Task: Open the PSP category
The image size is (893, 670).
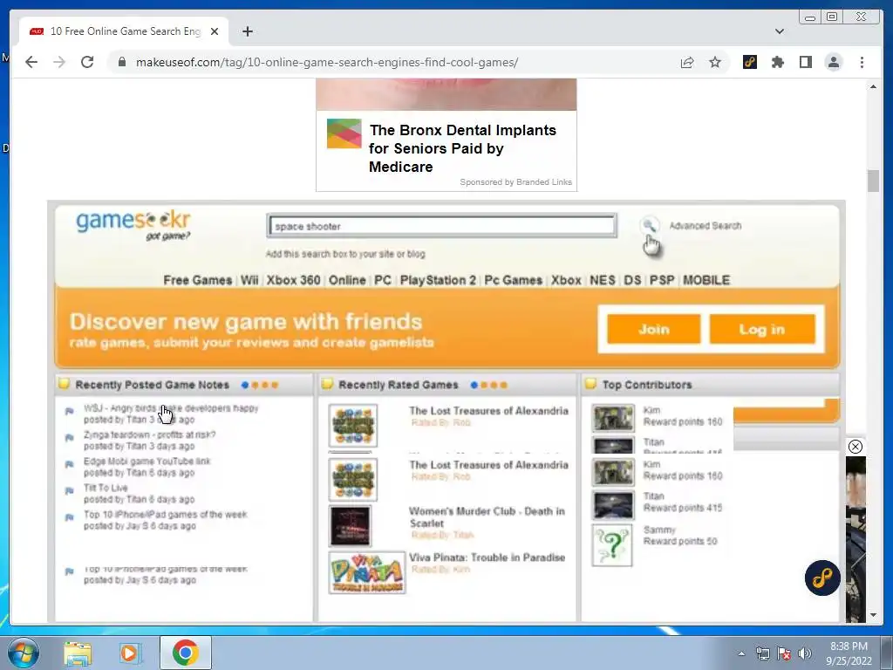Action: (x=662, y=280)
